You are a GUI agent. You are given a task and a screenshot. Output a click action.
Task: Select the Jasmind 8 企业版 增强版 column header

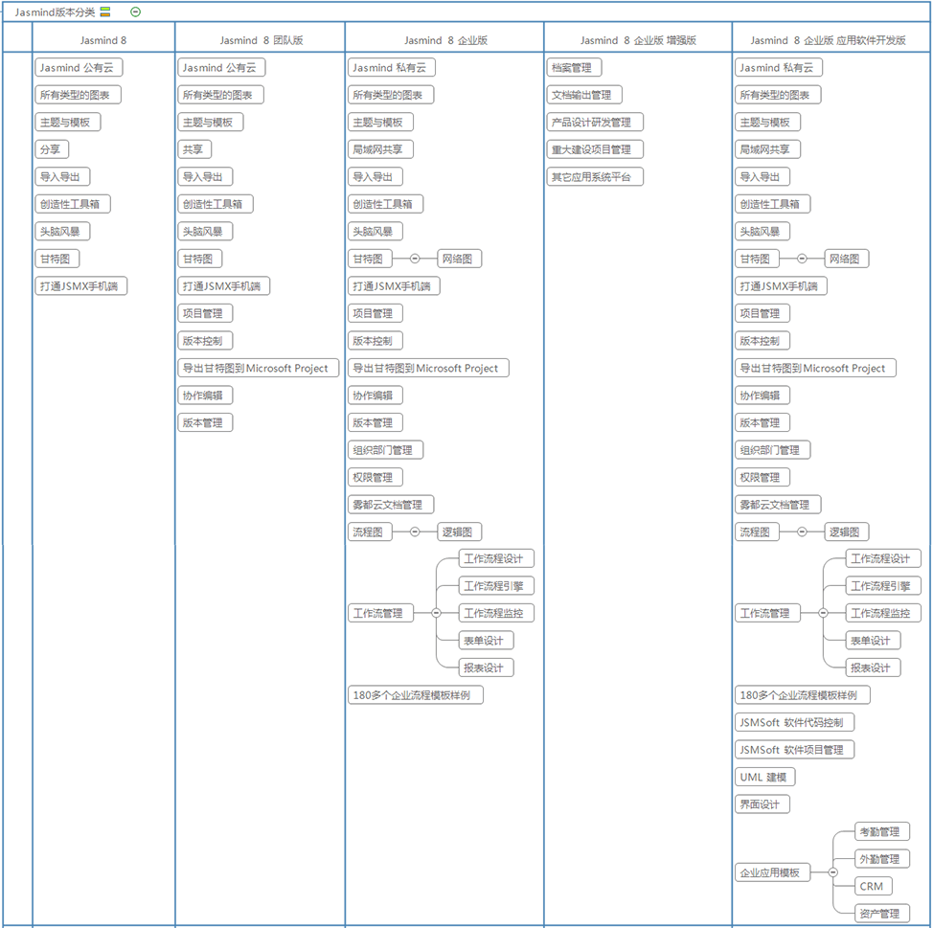pos(637,40)
